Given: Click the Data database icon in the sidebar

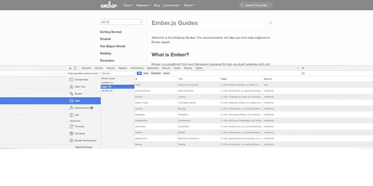Looking at the screenshot, I should [x=71, y=101].
